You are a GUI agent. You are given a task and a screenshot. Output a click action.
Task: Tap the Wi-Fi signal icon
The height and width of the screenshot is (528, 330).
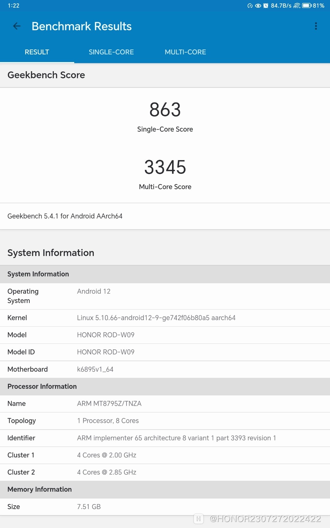click(x=297, y=5)
